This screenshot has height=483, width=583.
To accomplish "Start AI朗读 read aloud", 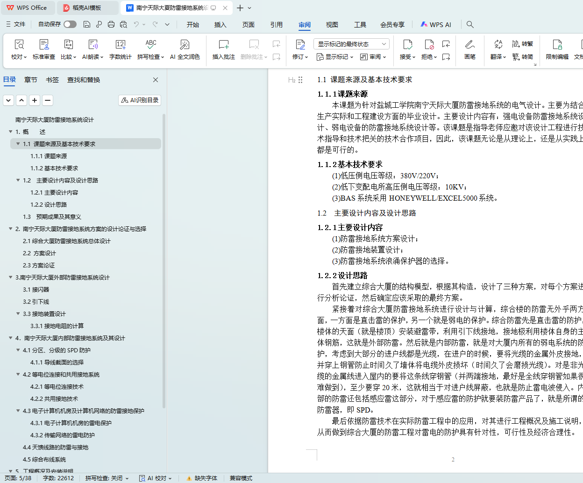I will point(93,45).
